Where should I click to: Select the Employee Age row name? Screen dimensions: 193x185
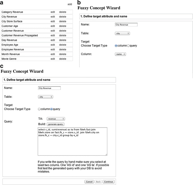coord(10,45)
